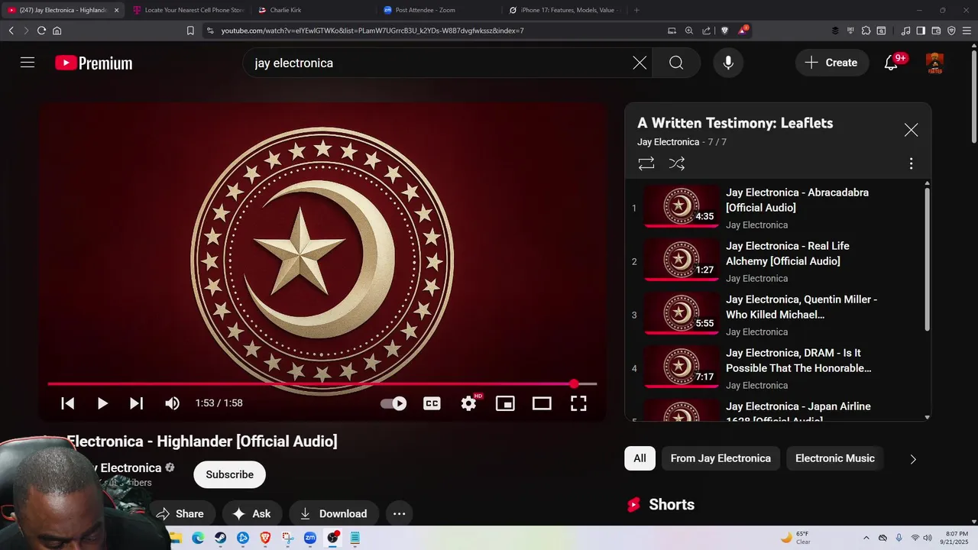Click the Ask button
Image resolution: width=978 pixels, height=550 pixels.
(x=252, y=514)
